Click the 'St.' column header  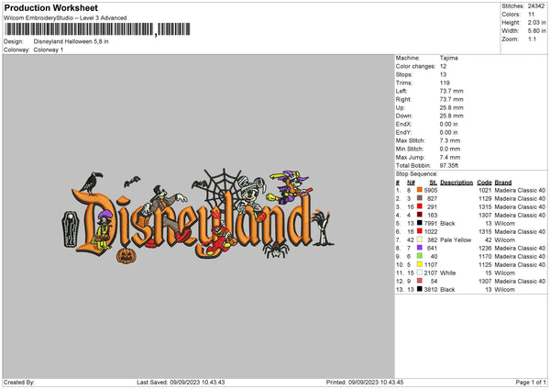tap(434, 183)
